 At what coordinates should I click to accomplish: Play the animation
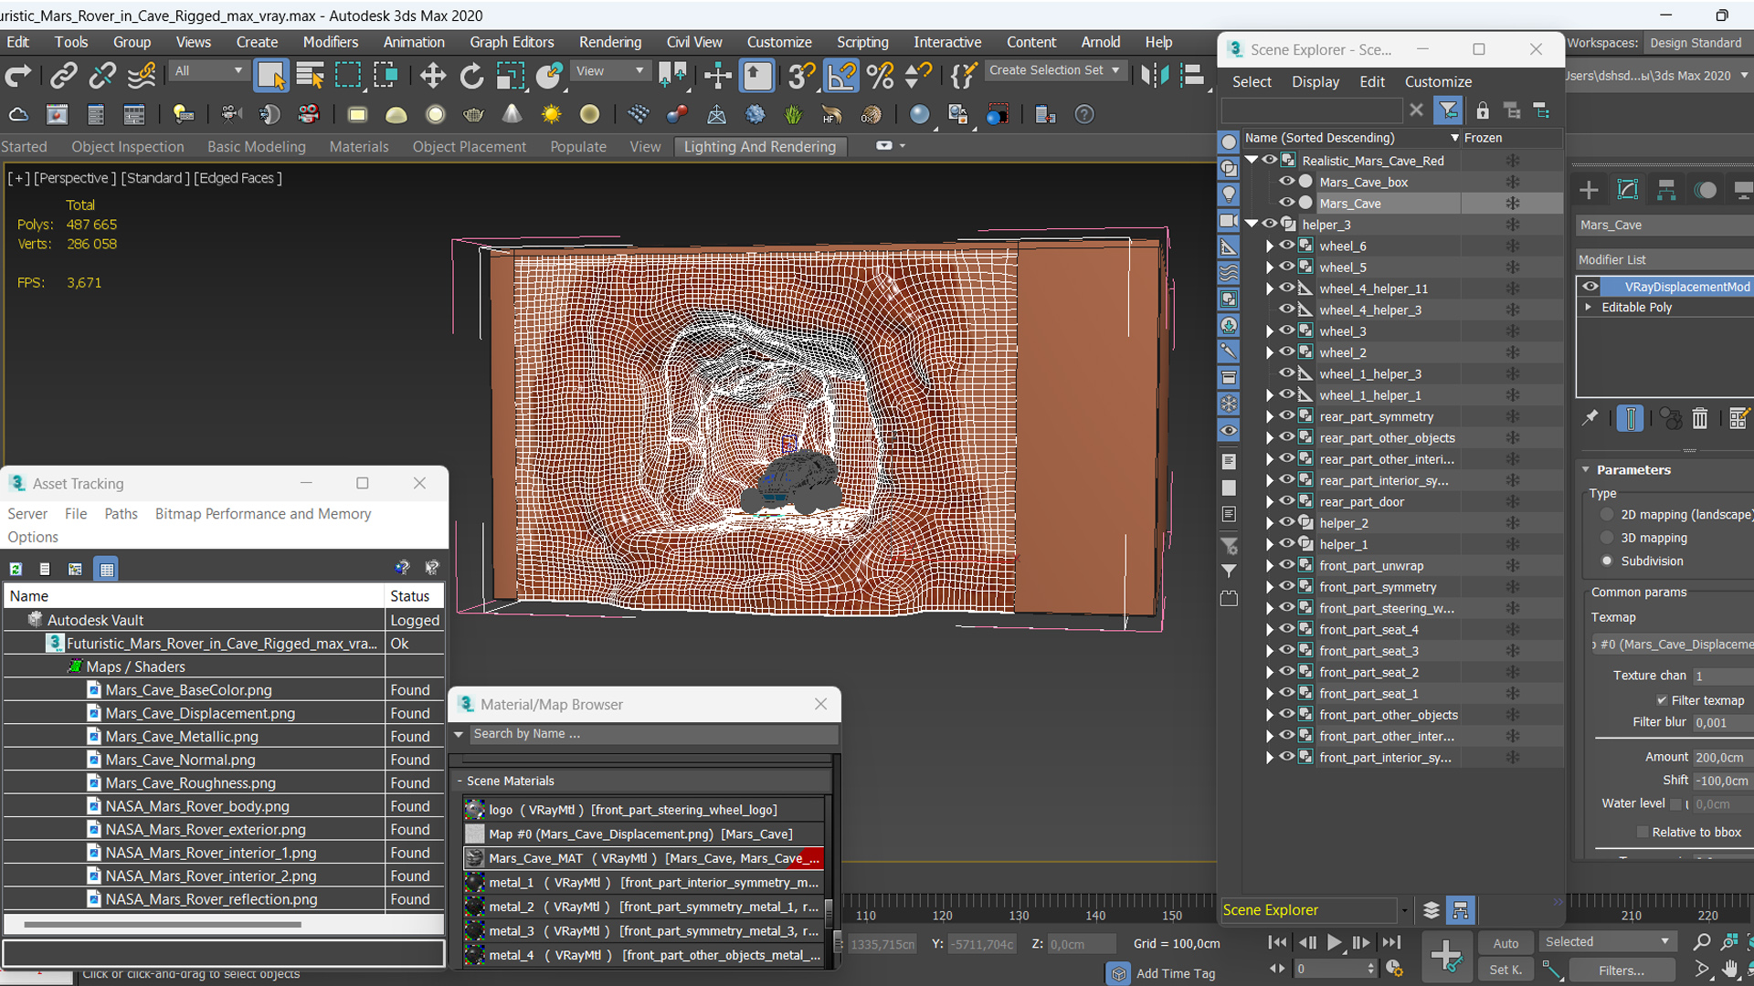pos(1334,942)
